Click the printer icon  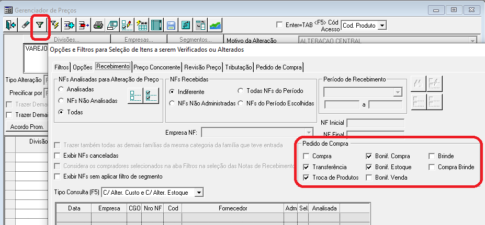[x=98, y=25]
